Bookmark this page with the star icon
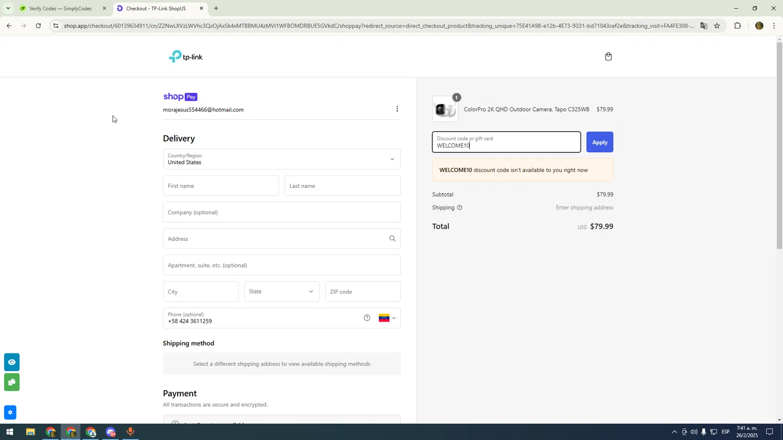The image size is (783, 440). tap(717, 26)
